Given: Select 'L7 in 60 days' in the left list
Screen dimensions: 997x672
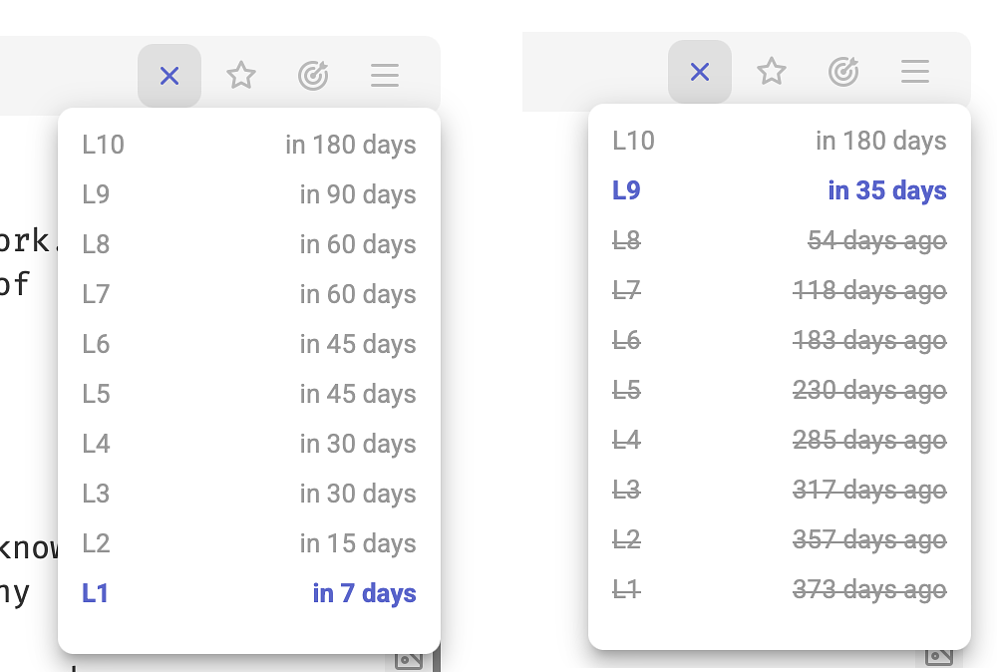Looking at the screenshot, I should point(249,294).
